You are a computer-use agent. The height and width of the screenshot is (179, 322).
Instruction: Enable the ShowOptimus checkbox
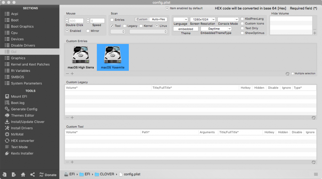pos(242,33)
